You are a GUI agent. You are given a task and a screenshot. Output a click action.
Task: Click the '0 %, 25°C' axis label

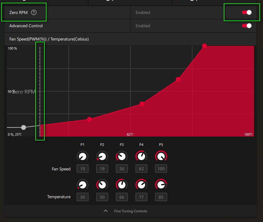(x=15, y=134)
